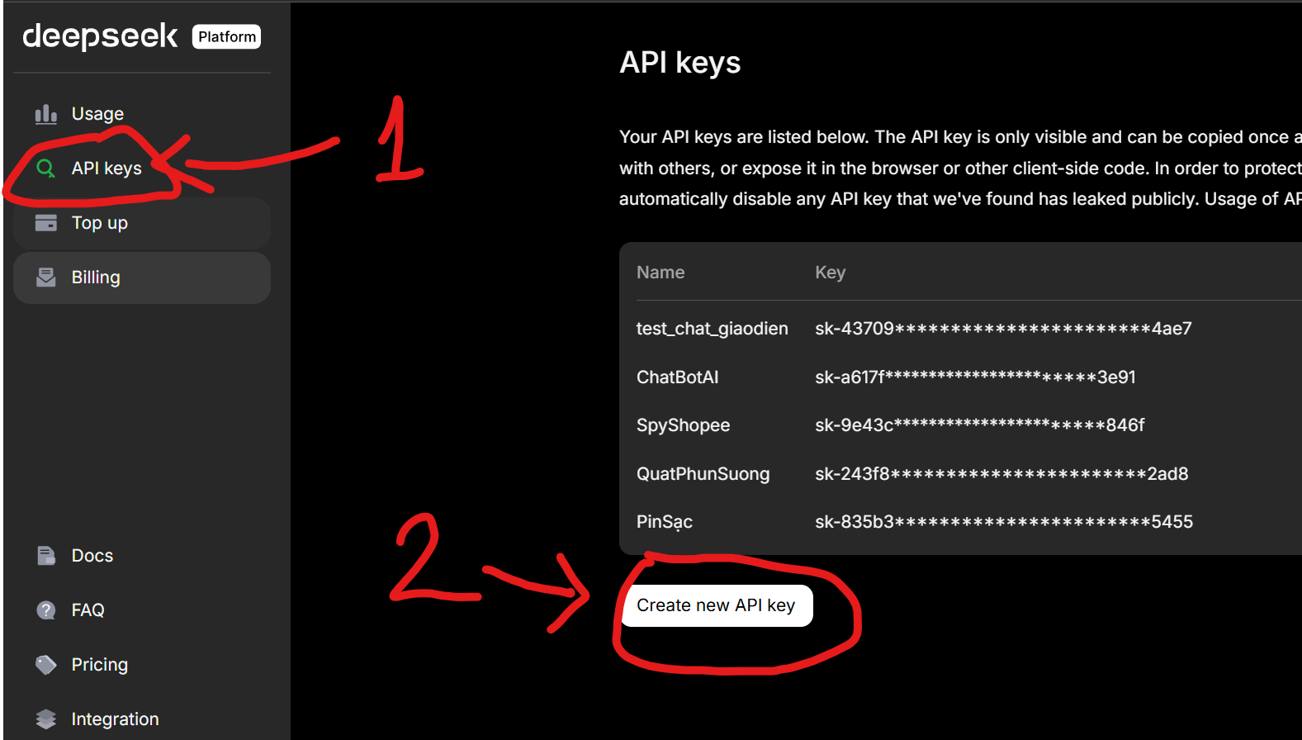Select the ChatBotAI key name

(677, 377)
